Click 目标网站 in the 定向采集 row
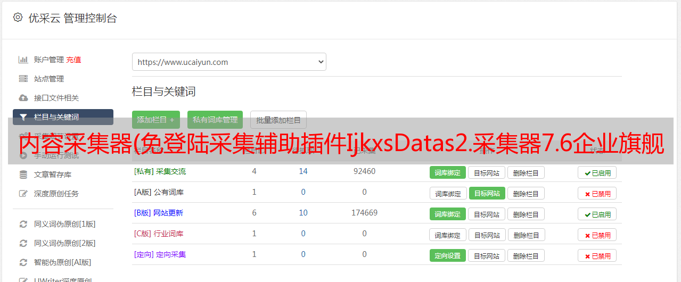The width and height of the screenshot is (681, 282). 487,255
